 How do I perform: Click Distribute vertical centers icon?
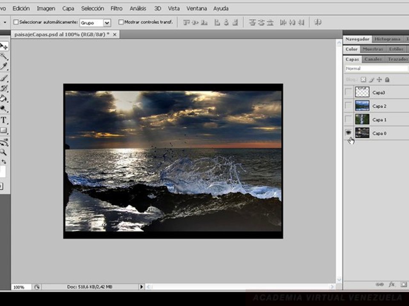[261, 23]
